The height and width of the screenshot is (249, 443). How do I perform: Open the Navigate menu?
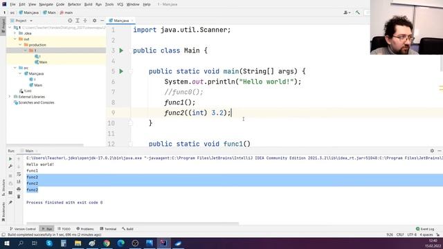(x=46, y=4)
